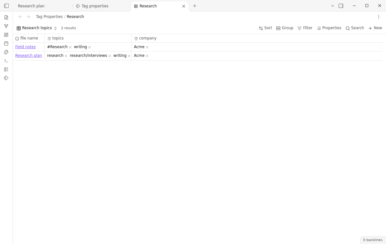The image size is (386, 244).
Task: Open the Field notes link
Action: (25, 47)
